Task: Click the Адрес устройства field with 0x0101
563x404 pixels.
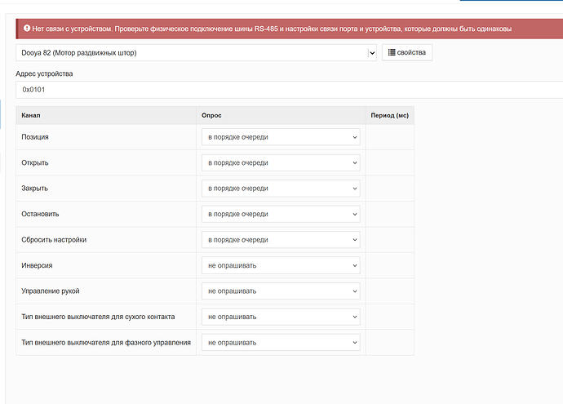Action: point(286,89)
